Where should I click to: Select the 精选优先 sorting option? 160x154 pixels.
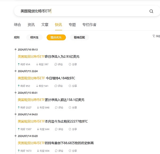click(x=56, y=38)
